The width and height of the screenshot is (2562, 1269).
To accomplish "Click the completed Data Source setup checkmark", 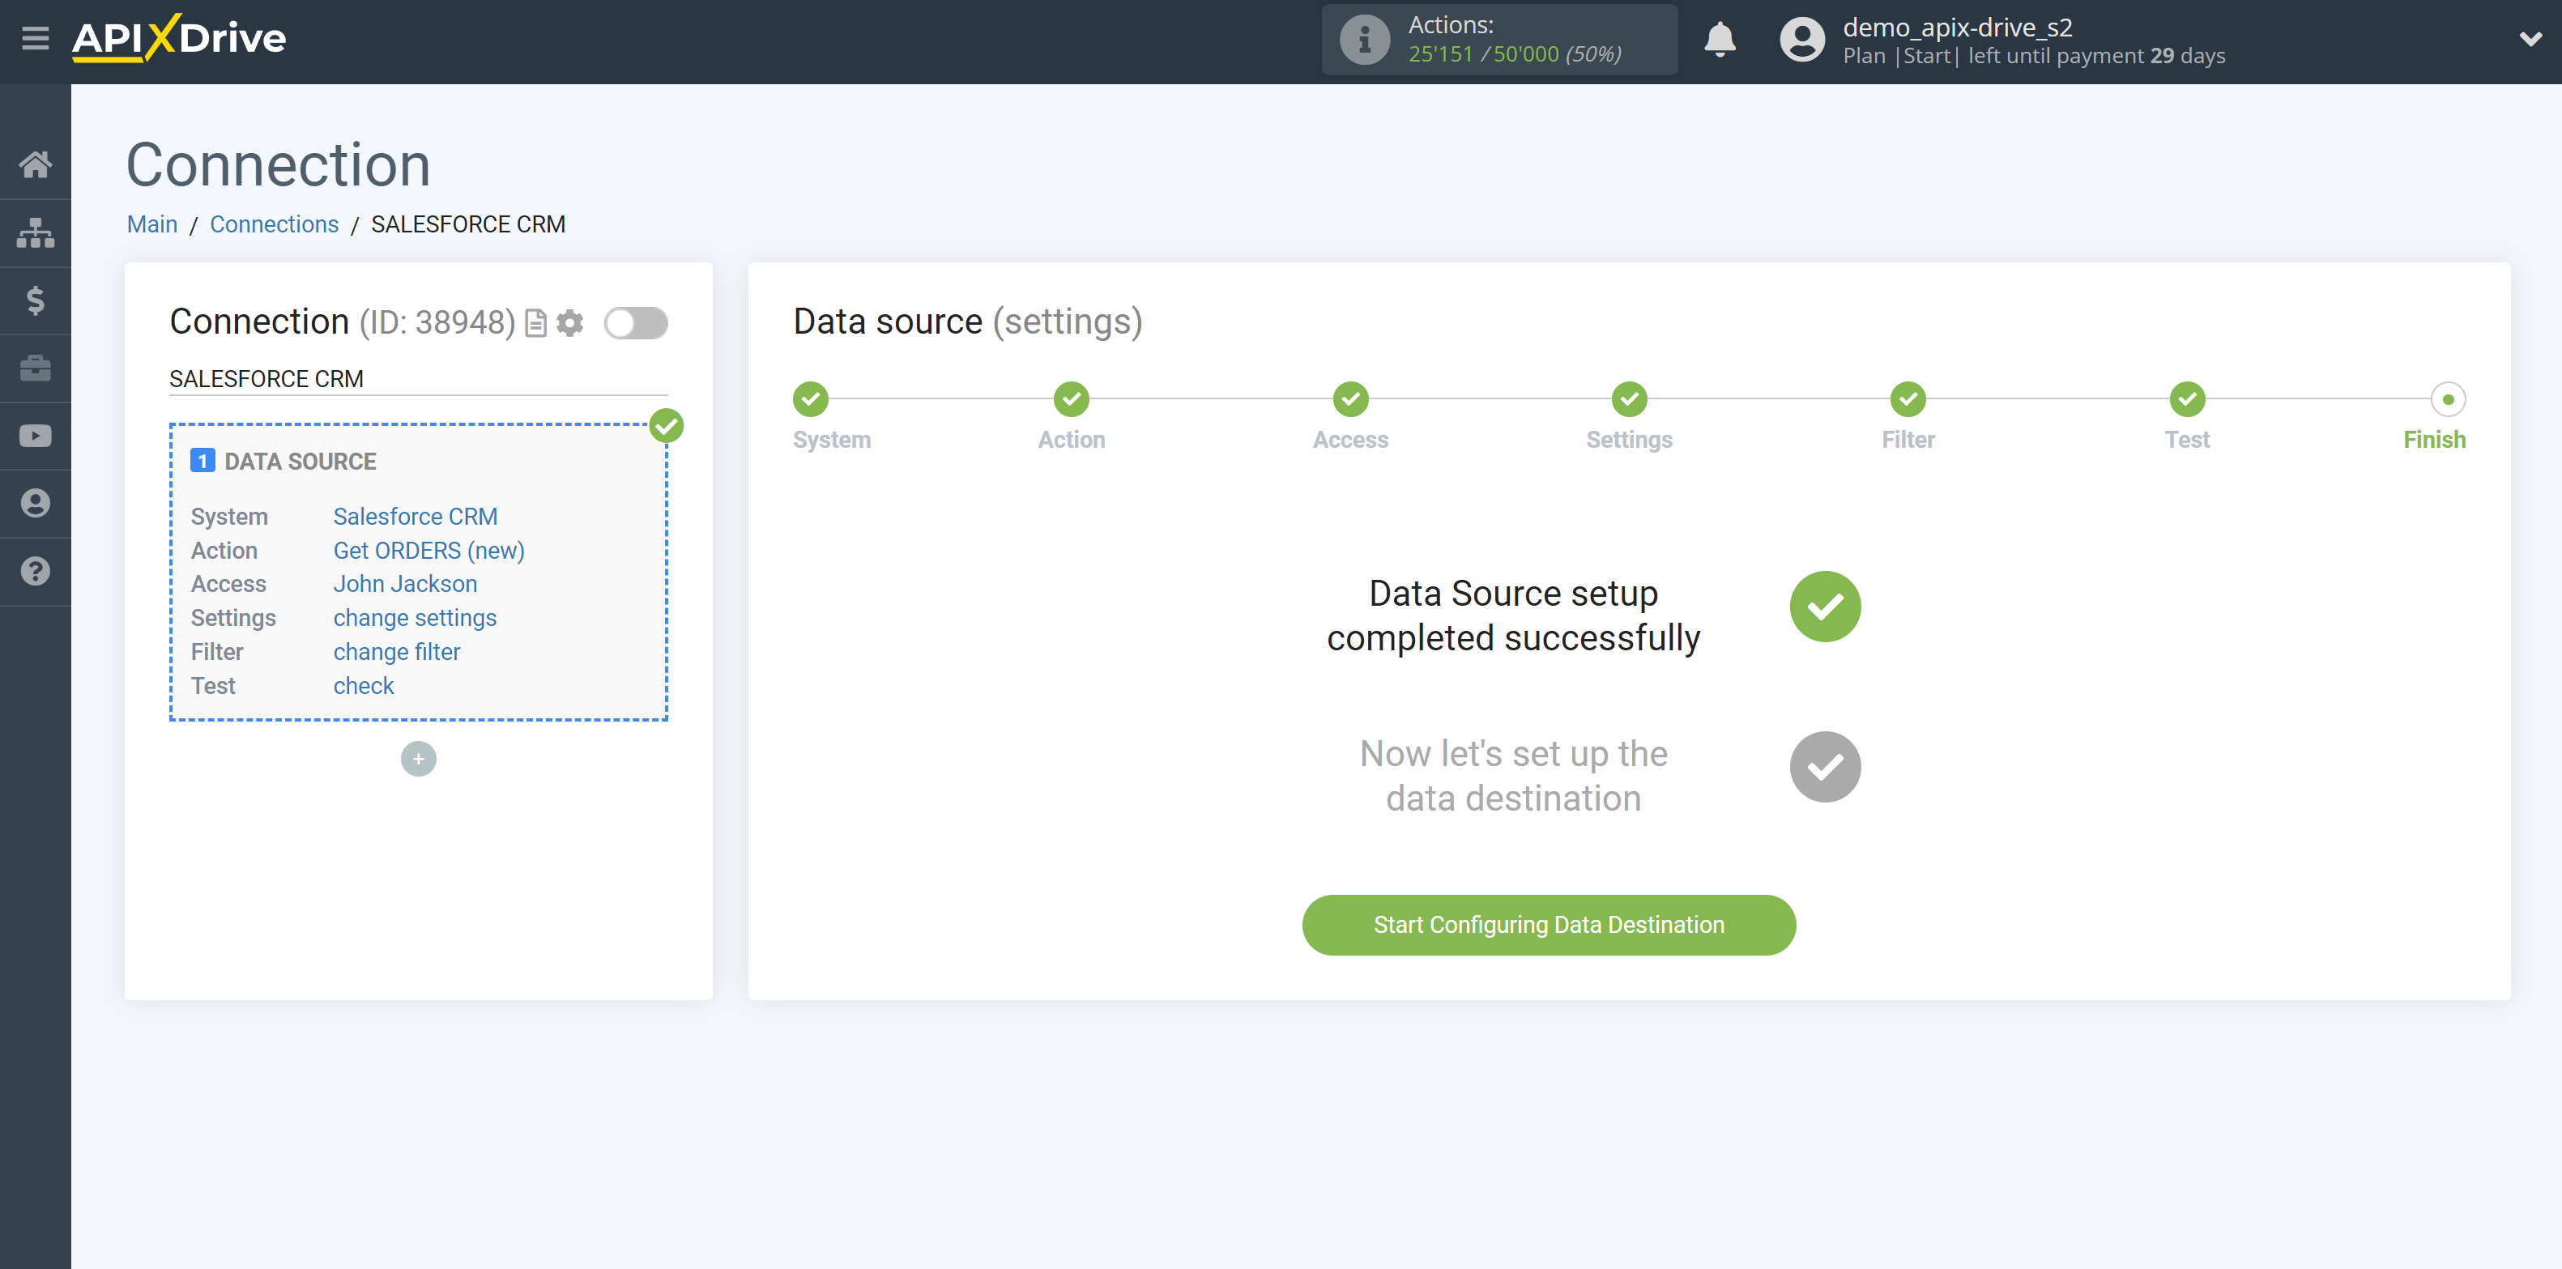I will point(1825,607).
